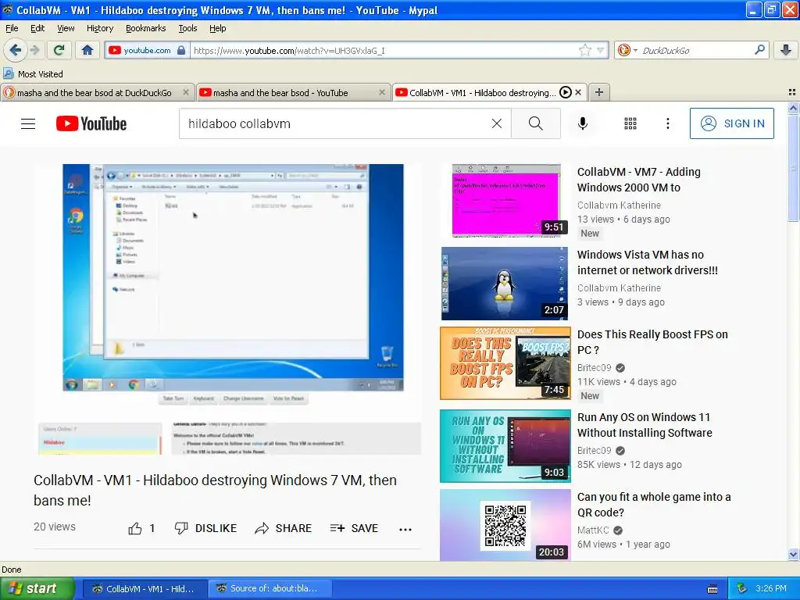
Task: Open 'Windows Vista VM has no internet' title
Action: pyautogui.click(x=648, y=262)
